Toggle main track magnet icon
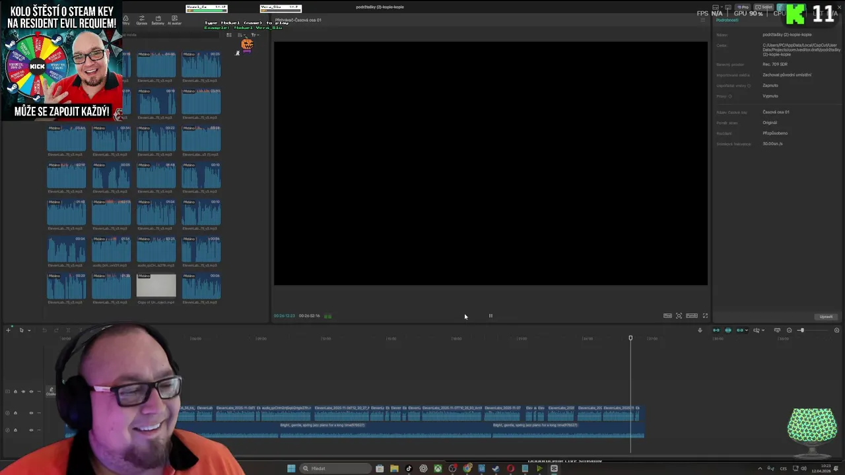The image size is (845, 475). [x=716, y=330]
